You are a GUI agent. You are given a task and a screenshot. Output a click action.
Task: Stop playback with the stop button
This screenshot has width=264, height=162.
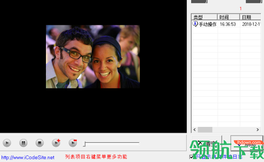(40, 143)
